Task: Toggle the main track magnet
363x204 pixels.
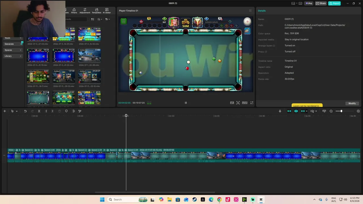Action: 289,111
